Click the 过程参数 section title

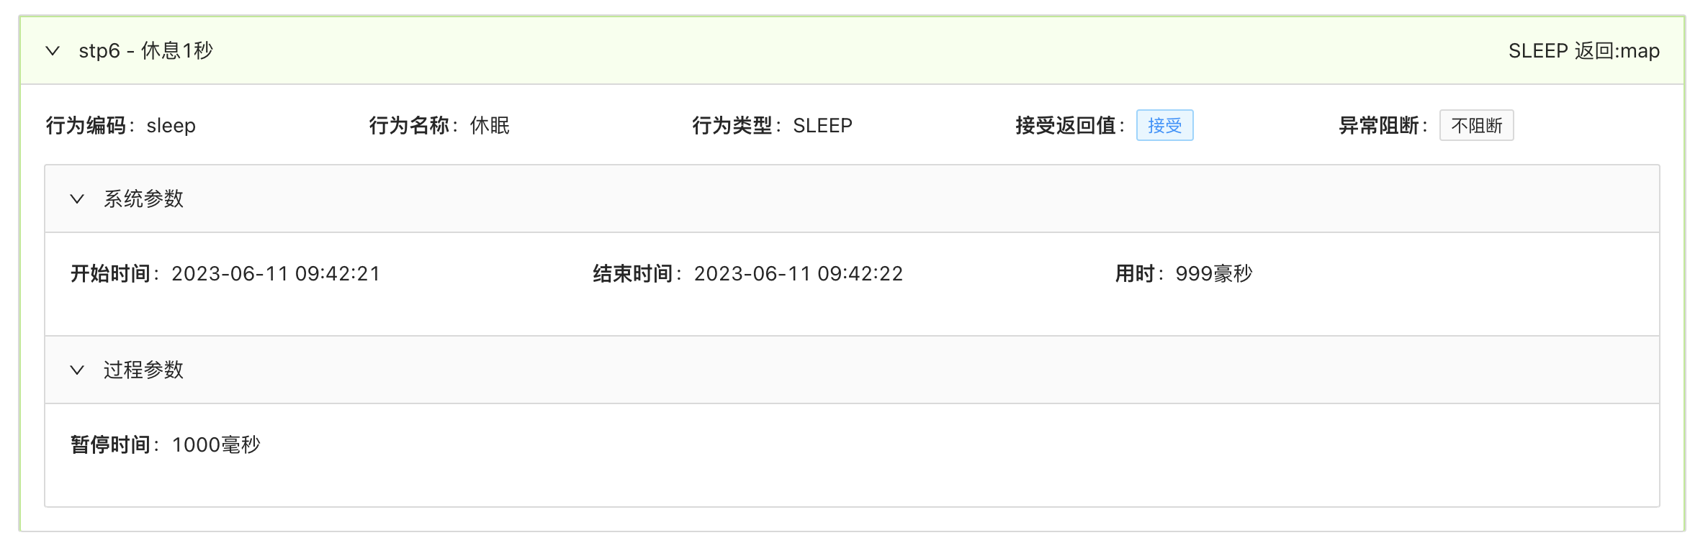point(143,370)
